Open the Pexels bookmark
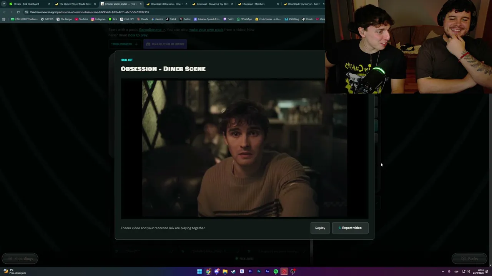The height and width of the screenshot is (276, 492). (307, 19)
